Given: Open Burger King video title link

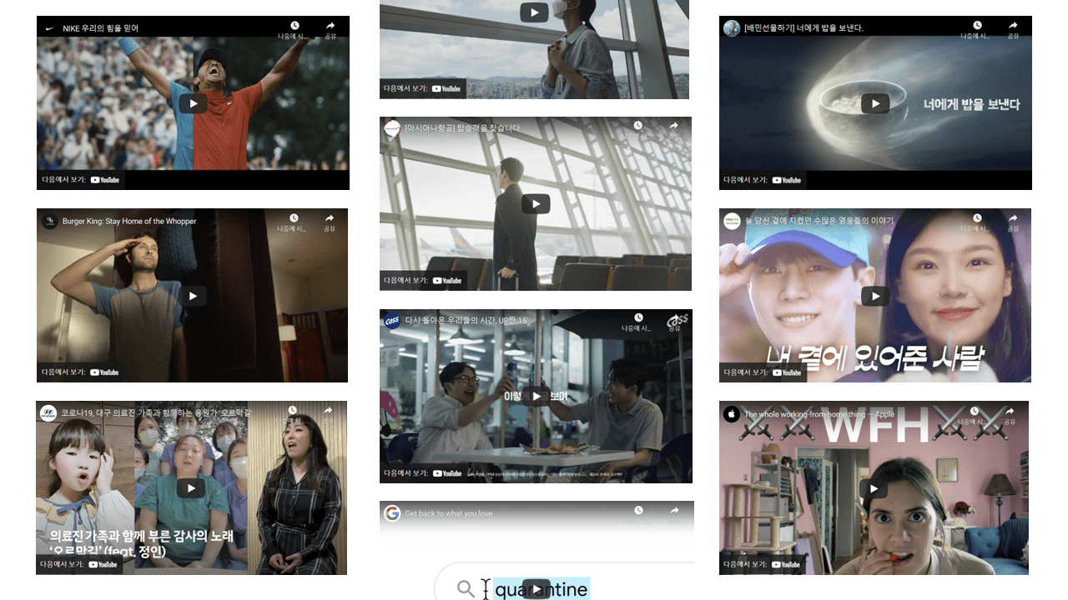Looking at the screenshot, I should point(129,222).
